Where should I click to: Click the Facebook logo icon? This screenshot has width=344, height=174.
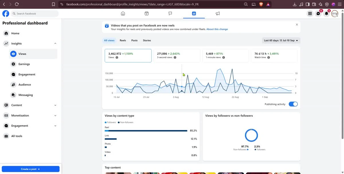tap(6, 13)
